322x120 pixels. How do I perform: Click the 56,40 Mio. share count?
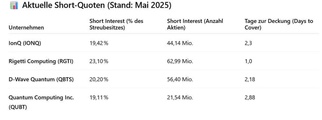coord(180,79)
